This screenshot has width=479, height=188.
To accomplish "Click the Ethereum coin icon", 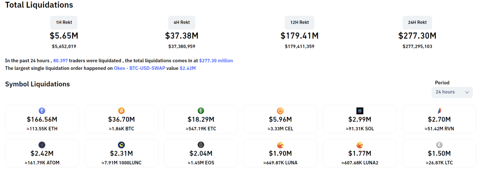I will [42, 111].
